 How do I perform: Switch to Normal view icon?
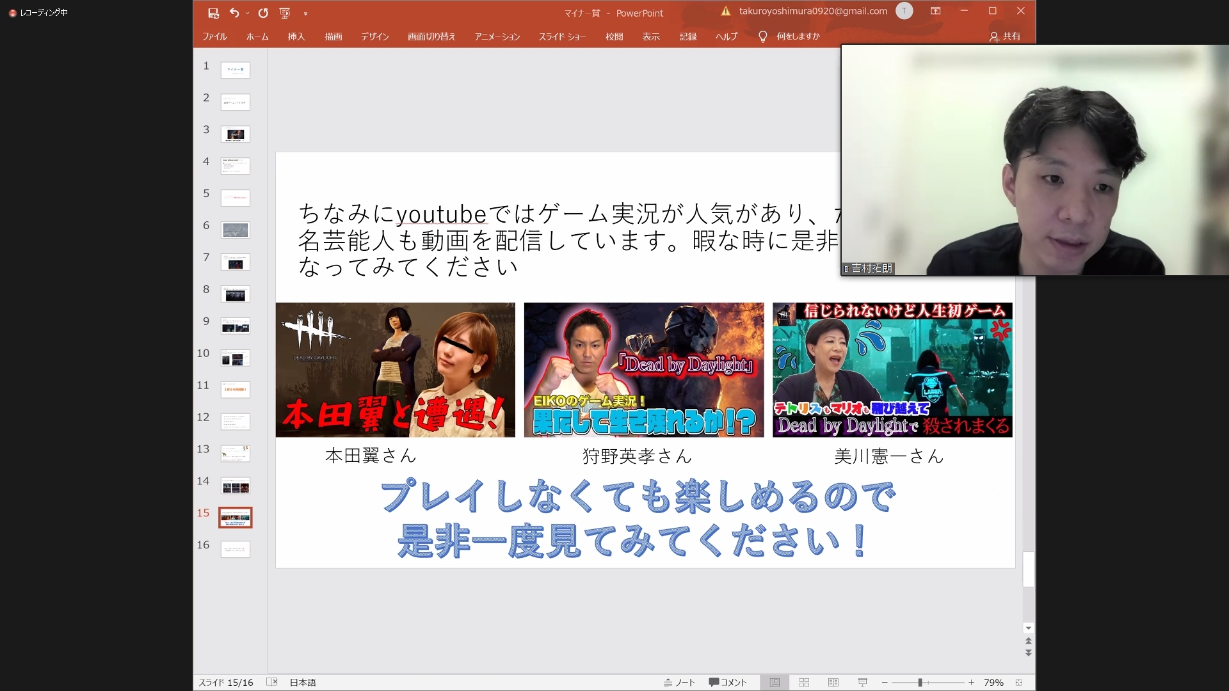click(775, 683)
